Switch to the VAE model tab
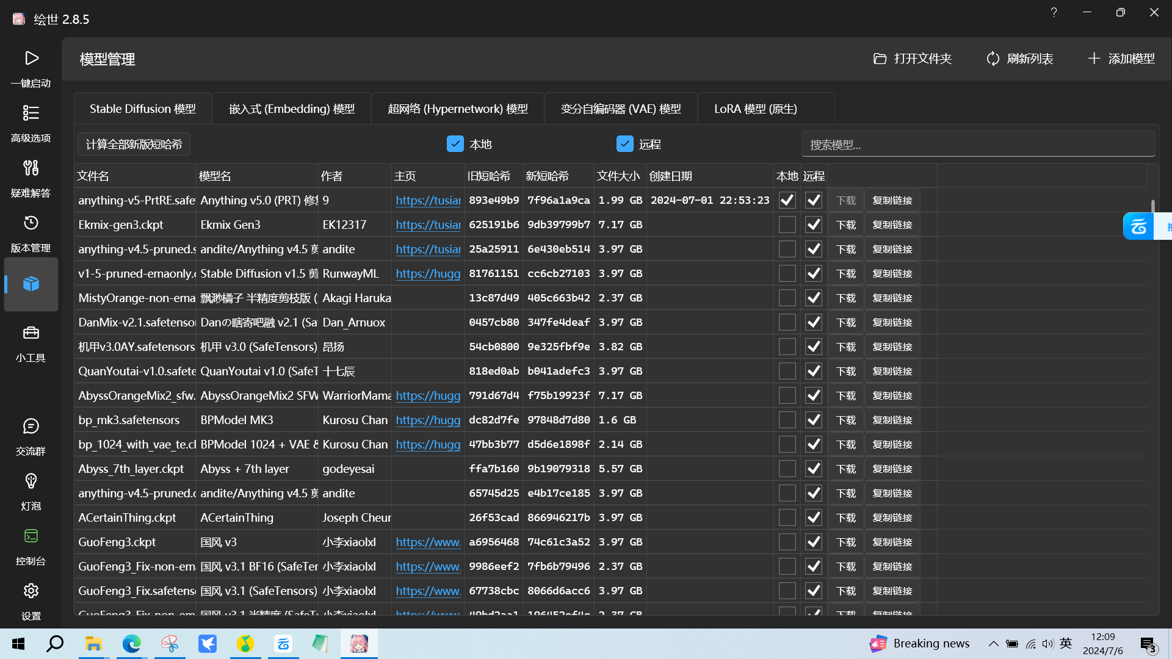 click(621, 109)
